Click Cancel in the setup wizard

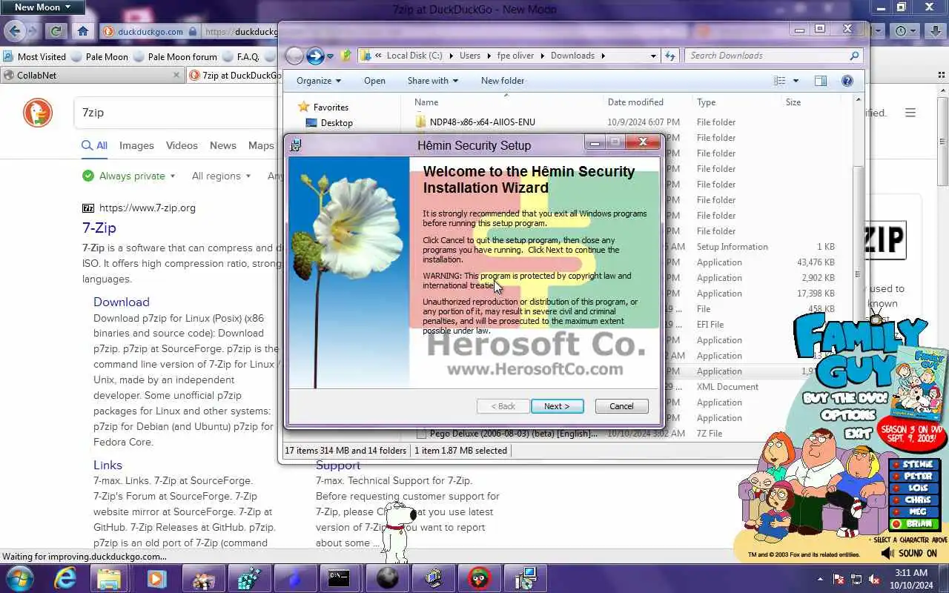[621, 406]
